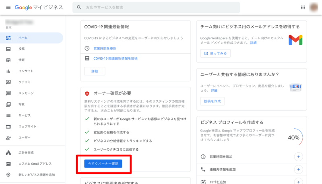322x184 pixels.
Task: Click the インサイト bar chart icon
Action: point(8,71)
